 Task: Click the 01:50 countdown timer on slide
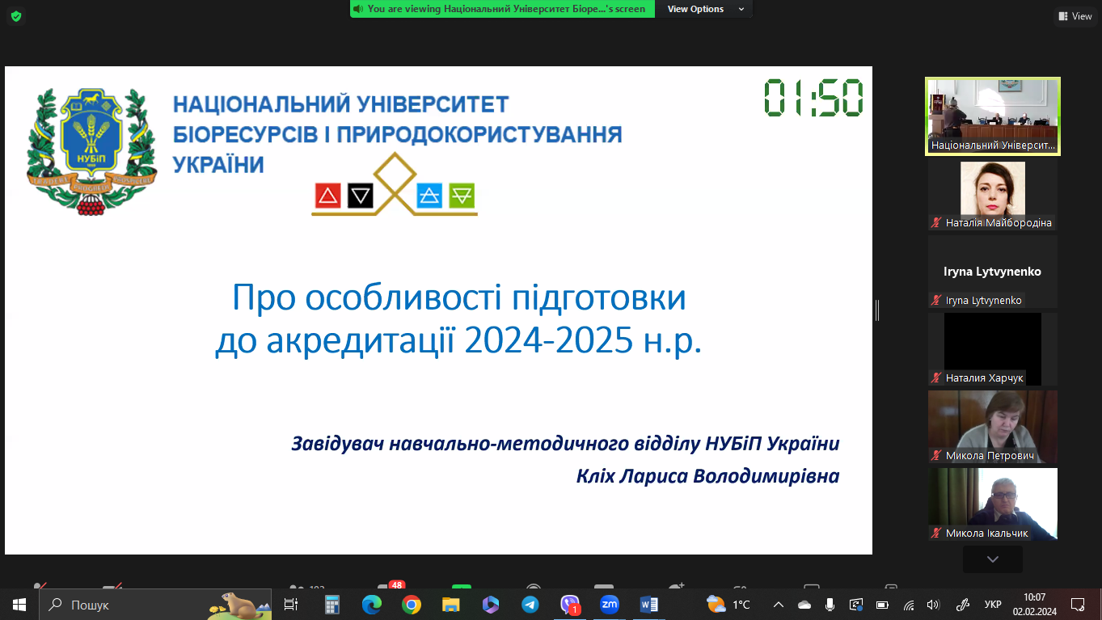point(814,99)
